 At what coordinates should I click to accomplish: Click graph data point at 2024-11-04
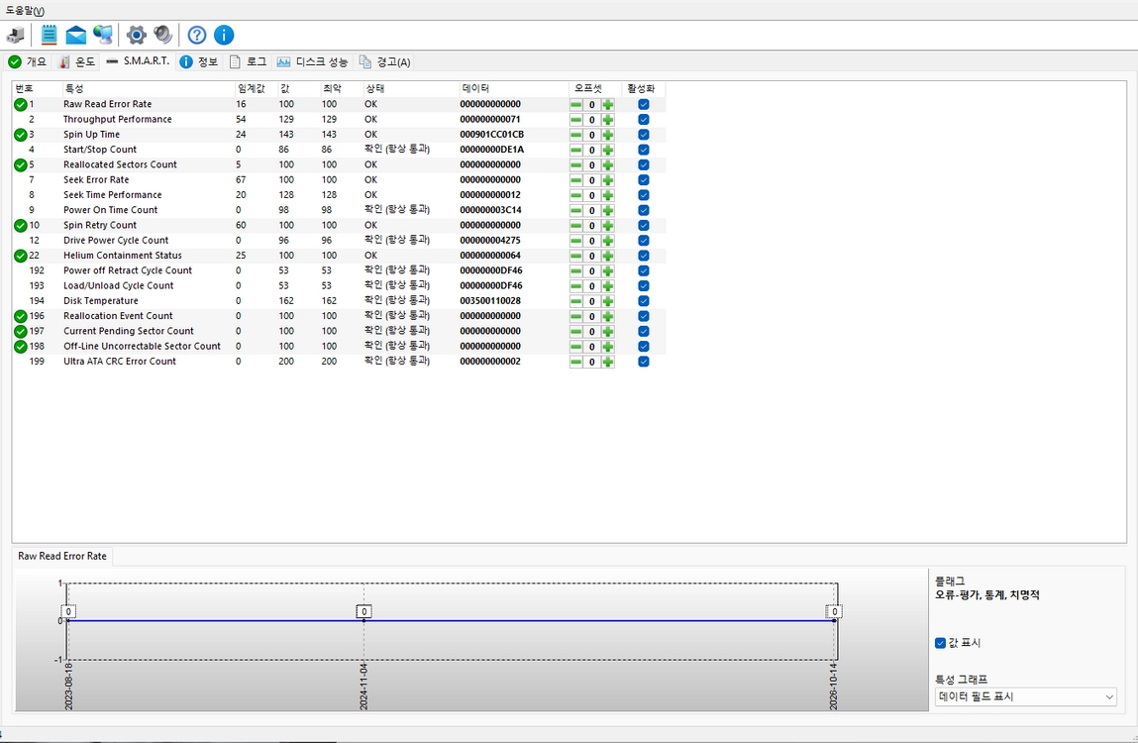[x=363, y=621]
